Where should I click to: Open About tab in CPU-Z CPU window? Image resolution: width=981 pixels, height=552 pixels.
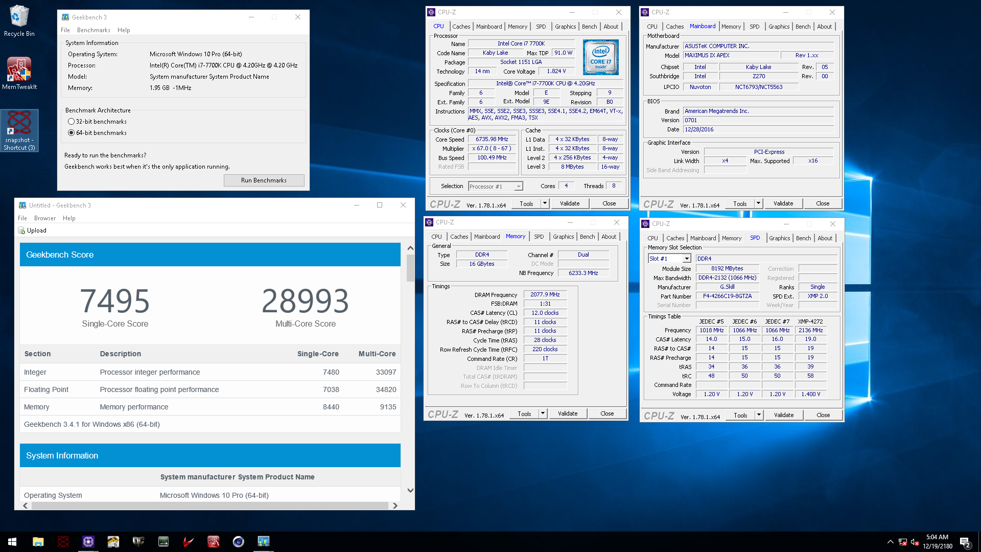pyautogui.click(x=611, y=27)
